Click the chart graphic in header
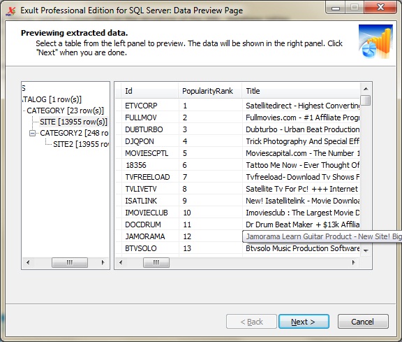Viewport: 402px width, 342px height. [x=375, y=41]
